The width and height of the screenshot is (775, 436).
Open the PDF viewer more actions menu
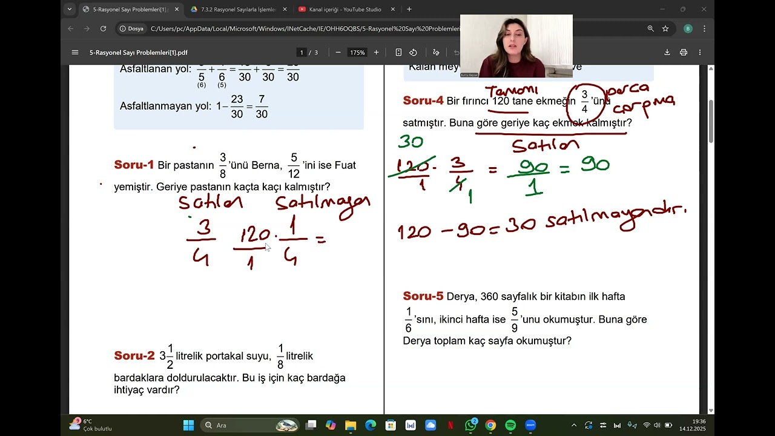tap(700, 53)
